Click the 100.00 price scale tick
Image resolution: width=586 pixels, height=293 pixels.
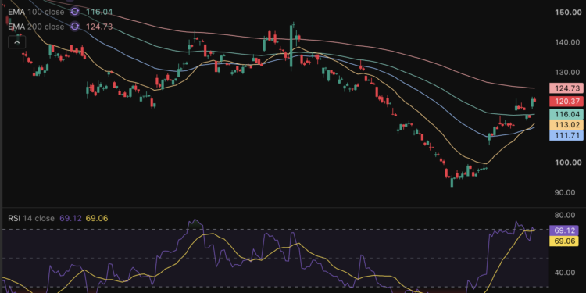tap(568, 163)
